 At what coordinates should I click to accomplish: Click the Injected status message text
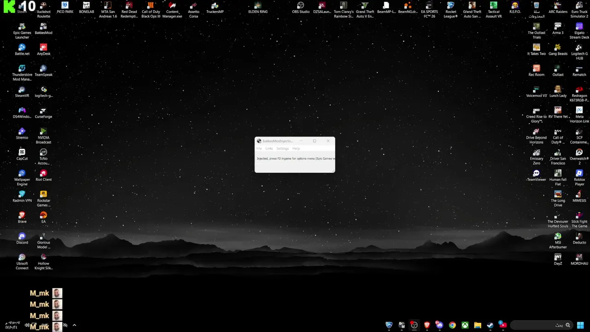295,159
